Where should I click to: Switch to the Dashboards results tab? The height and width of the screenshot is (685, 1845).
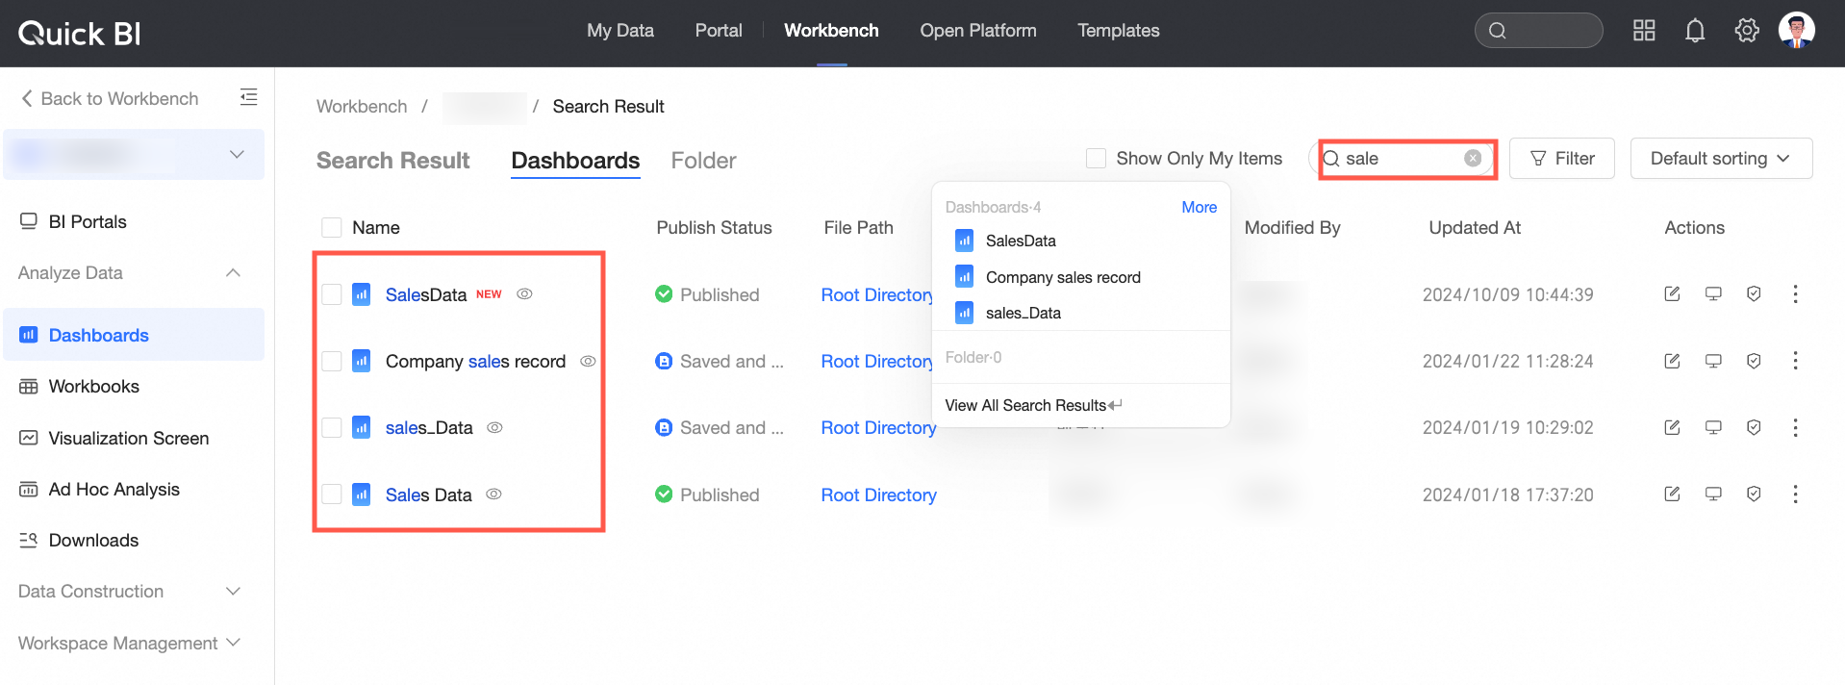click(x=575, y=161)
